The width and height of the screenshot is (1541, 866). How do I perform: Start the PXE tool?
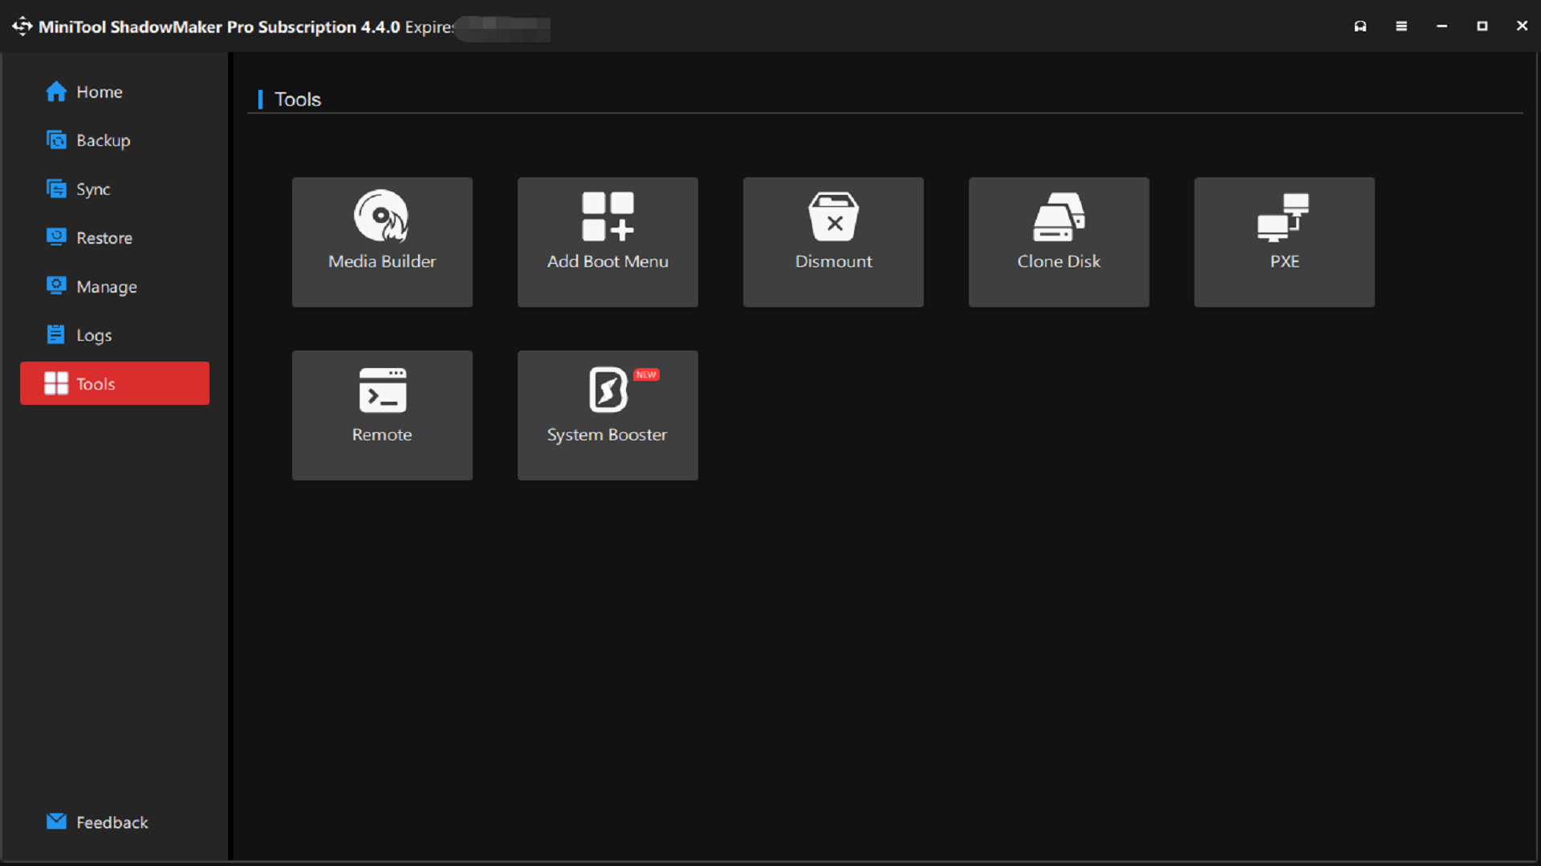(x=1283, y=241)
